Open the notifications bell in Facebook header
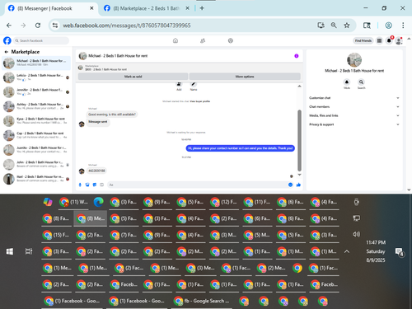This screenshot has height=309, width=412. [x=389, y=40]
